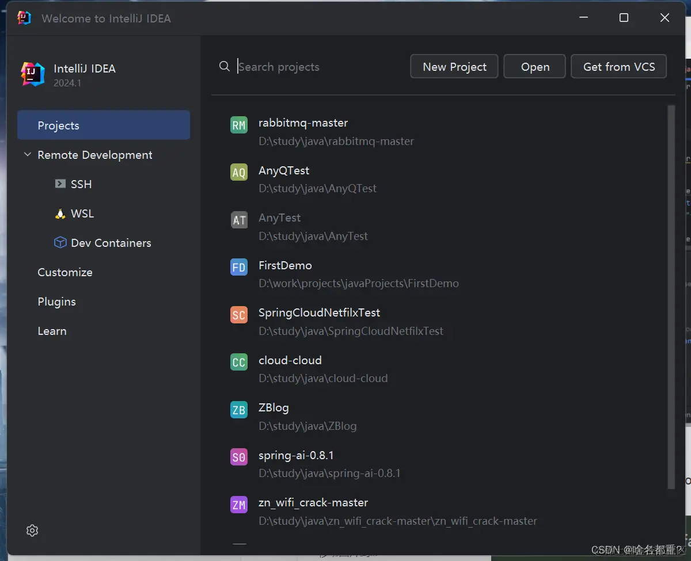Open the Plugins section
Viewport: 691px width, 561px height.
point(56,302)
